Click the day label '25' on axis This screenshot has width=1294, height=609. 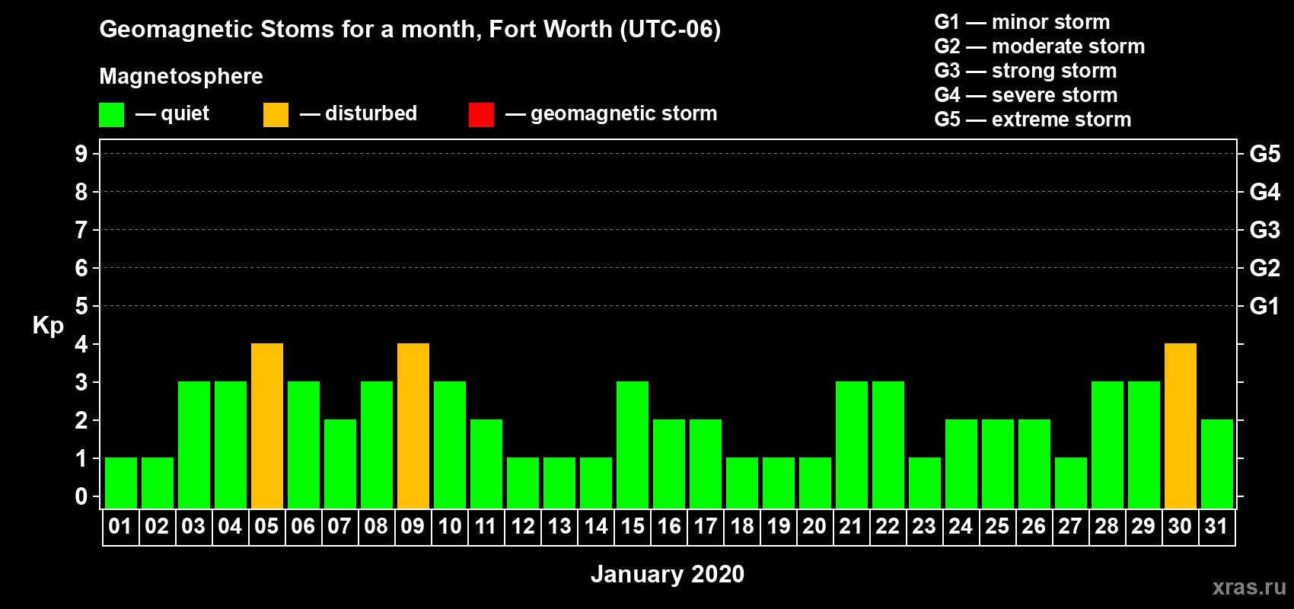coord(997,527)
